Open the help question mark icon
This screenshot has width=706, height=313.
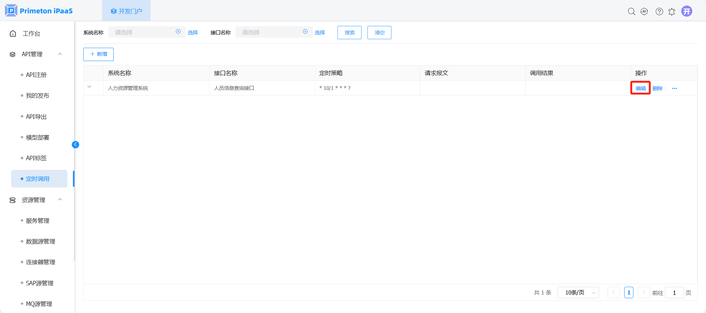pyautogui.click(x=659, y=11)
